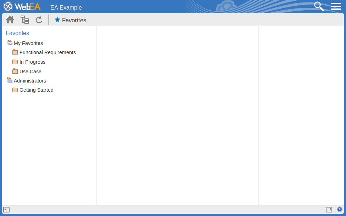
Task: Refresh the view with reload icon
Action: tap(39, 19)
